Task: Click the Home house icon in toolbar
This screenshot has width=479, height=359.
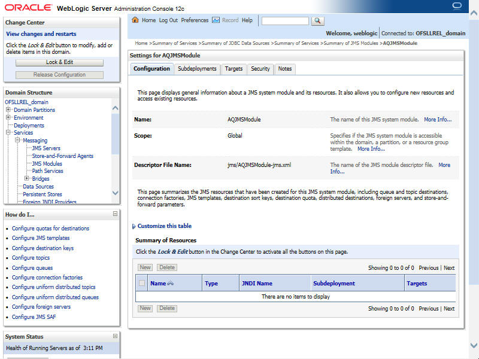Action: point(135,20)
